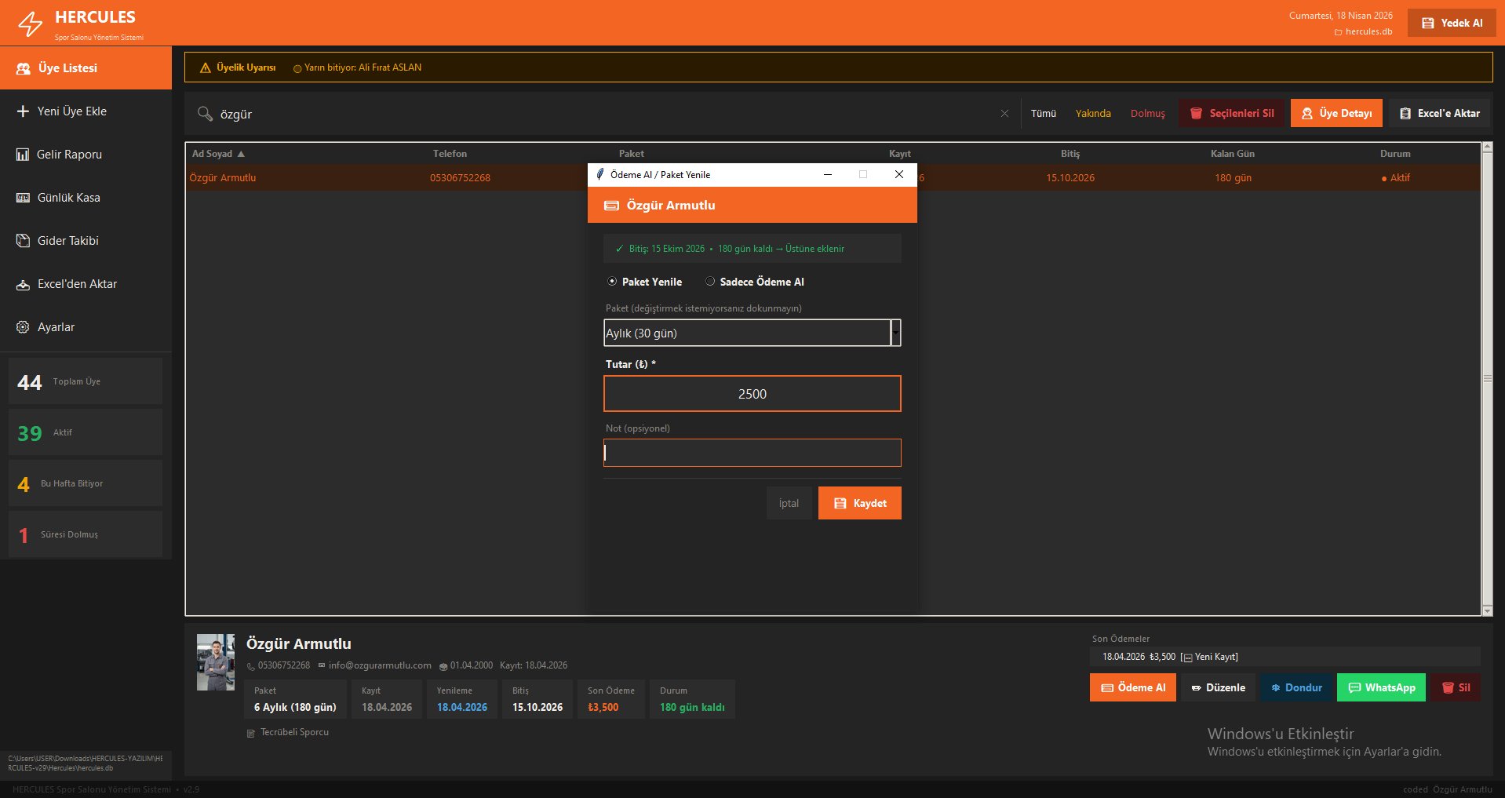Image resolution: width=1505 pixels, height=798 pixels.
Task: Click the Not (opsiyonel) input field
Action: 752,453
